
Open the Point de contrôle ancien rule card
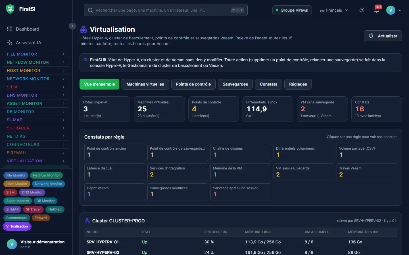tap(115, 152)
